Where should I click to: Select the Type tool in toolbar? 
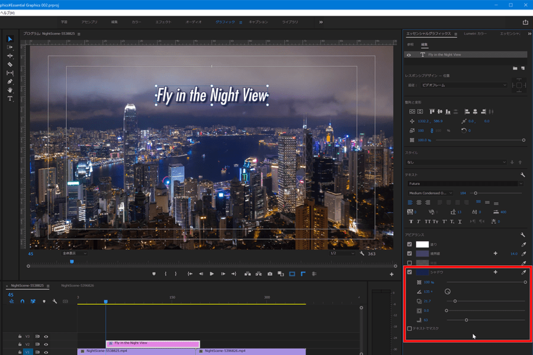pos(10,99)
